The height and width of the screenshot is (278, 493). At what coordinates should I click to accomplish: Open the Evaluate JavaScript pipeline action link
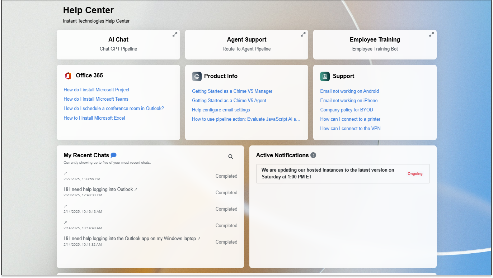tap(246, 119)
